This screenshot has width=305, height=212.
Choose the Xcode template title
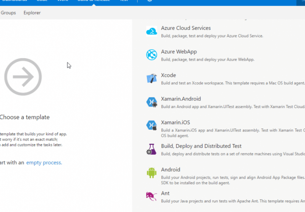pyautogui.click(x=169, y=75)
